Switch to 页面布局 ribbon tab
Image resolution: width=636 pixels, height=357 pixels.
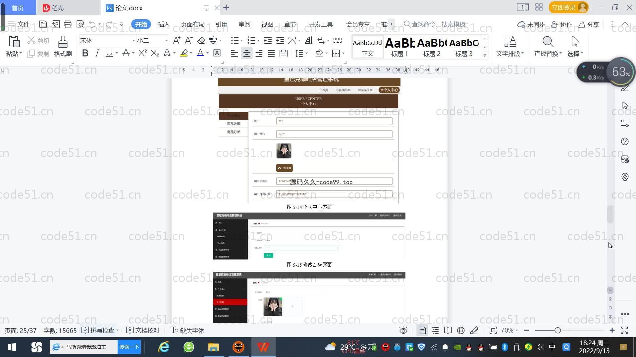pyautogui.click(x=192, y=24)
